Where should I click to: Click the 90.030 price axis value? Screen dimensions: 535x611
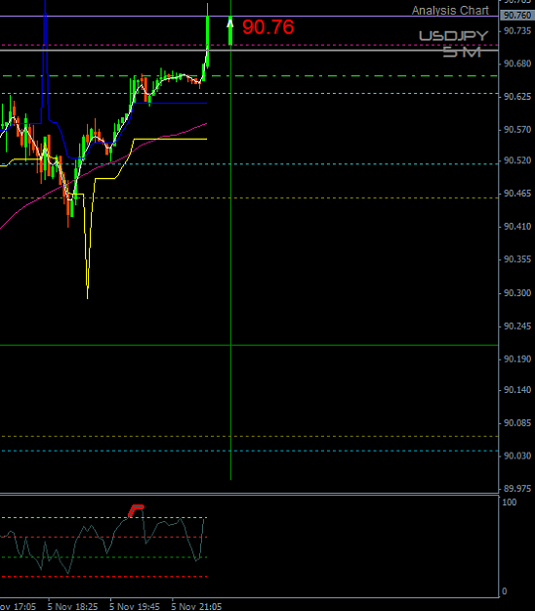point(517,456)
